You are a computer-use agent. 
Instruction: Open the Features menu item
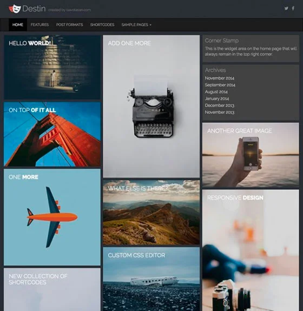coord(39,25)
